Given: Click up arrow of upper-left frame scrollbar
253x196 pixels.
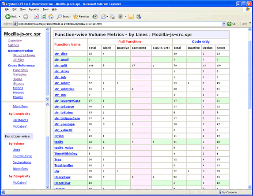Looking at the screenshot, I should [47, 30].
